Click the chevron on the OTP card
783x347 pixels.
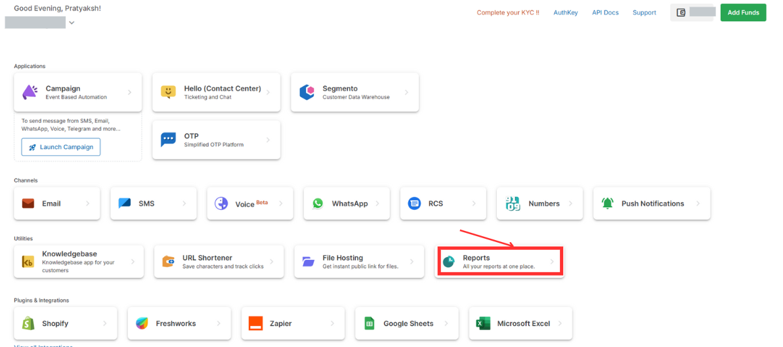pos(268,140)
